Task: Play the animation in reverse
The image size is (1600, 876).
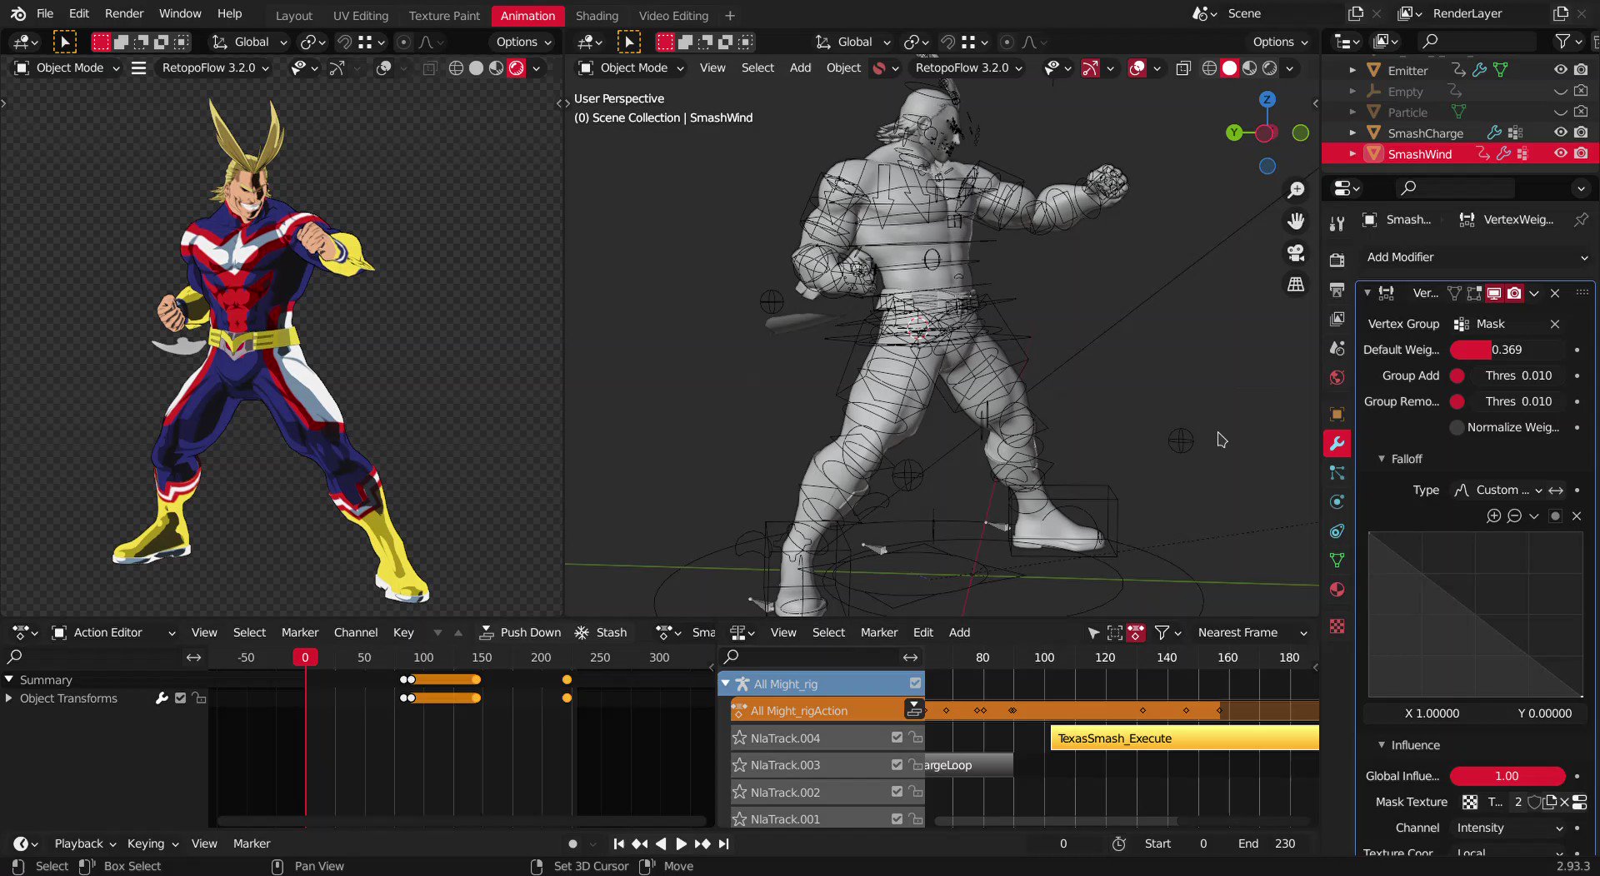Action: tap(661, 844)
